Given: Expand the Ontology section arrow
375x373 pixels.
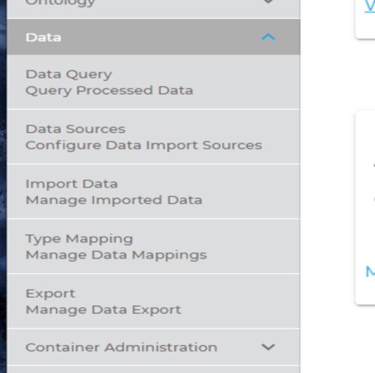Looking at the screenshot, I should [268, 2].
